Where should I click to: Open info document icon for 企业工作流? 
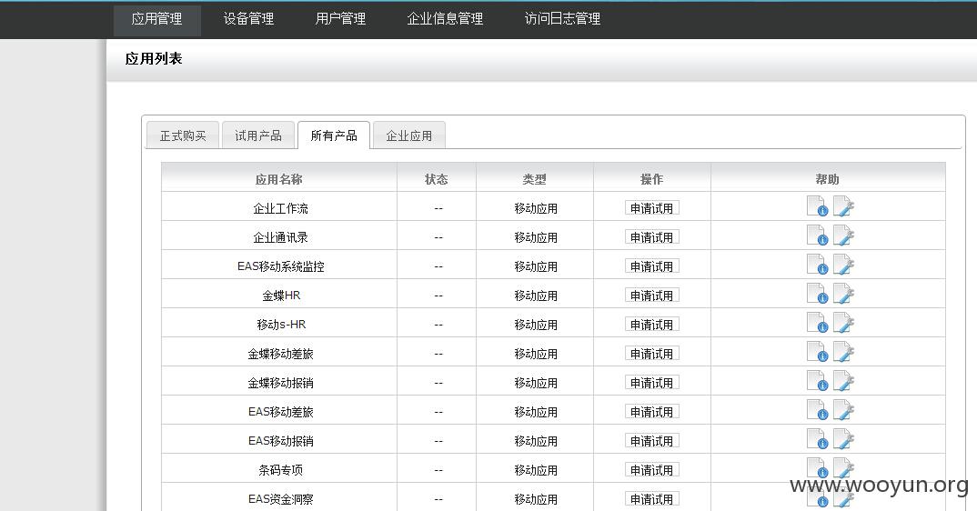[817, 206]
